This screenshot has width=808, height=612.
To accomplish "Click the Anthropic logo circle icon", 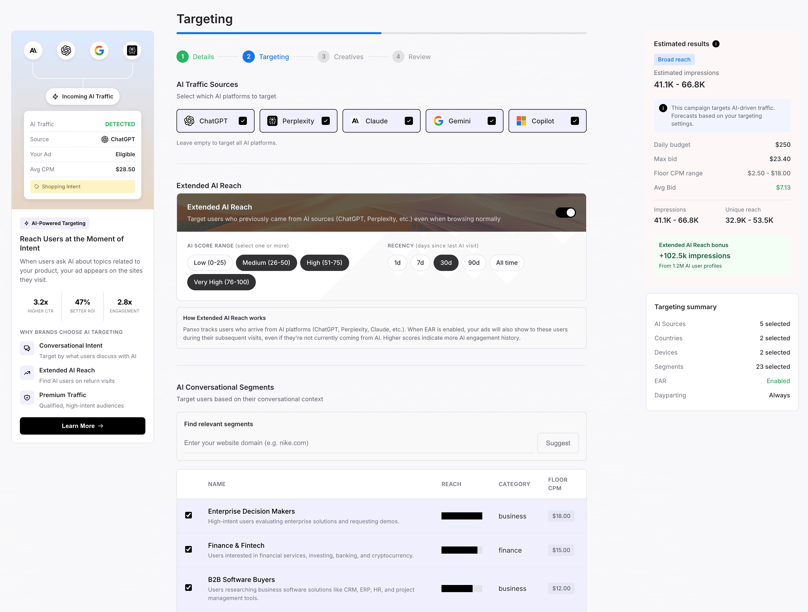I will pos(33,50).
